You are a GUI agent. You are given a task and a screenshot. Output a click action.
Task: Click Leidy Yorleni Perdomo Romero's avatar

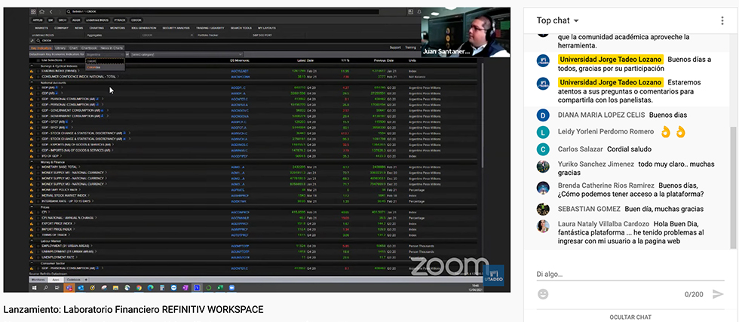click(x=542, y=132)
